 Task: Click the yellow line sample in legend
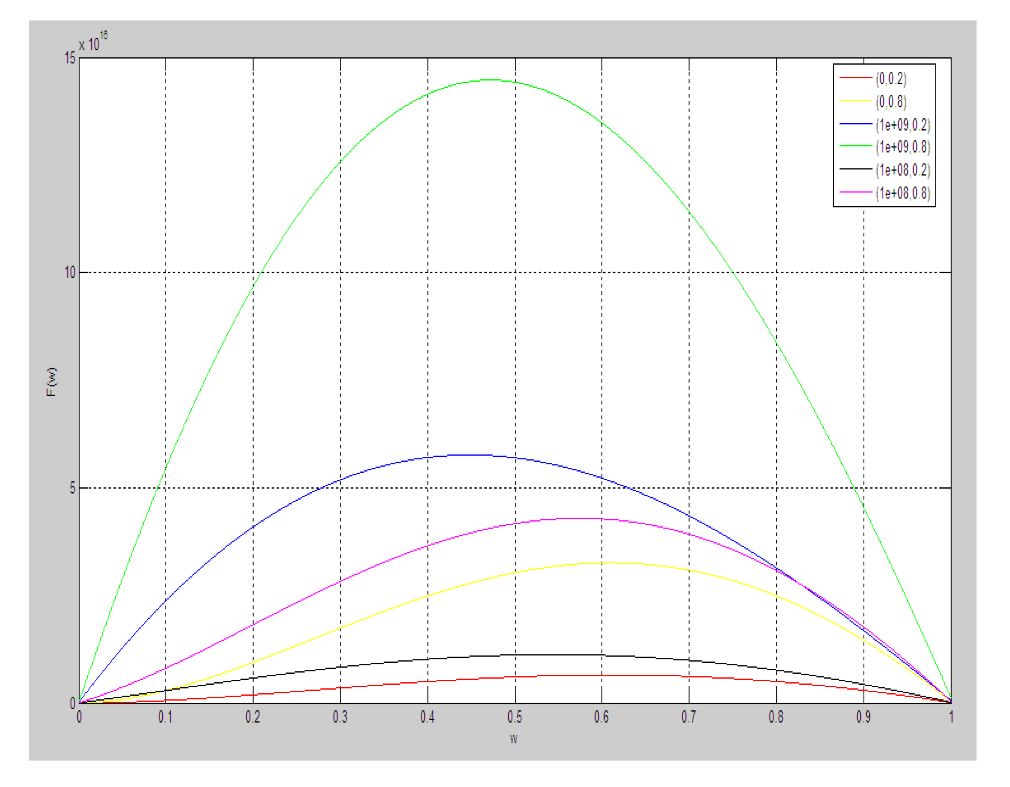point(855,101)
